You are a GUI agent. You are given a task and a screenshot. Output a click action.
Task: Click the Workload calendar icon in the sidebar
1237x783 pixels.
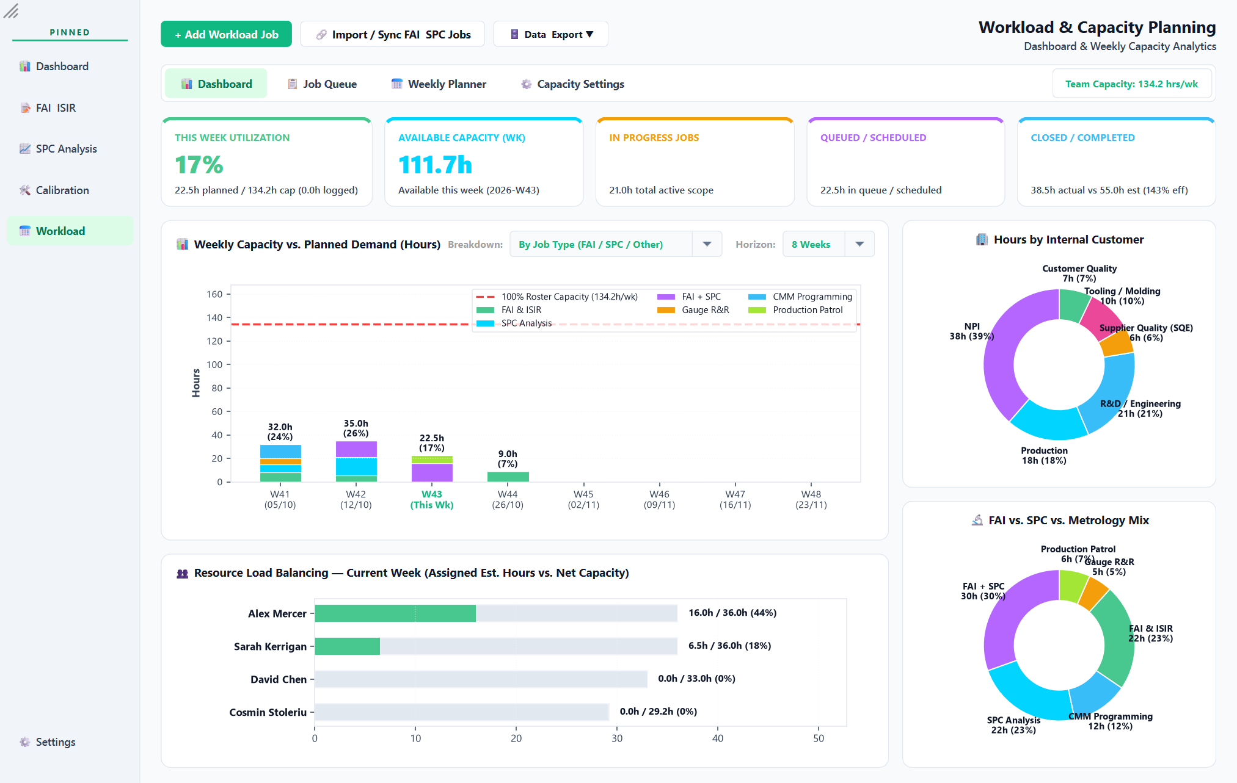point(24,231)
